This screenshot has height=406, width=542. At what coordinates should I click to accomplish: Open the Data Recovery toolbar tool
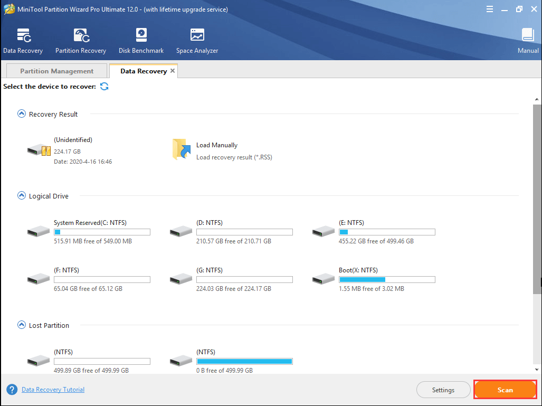click(23, 41)
